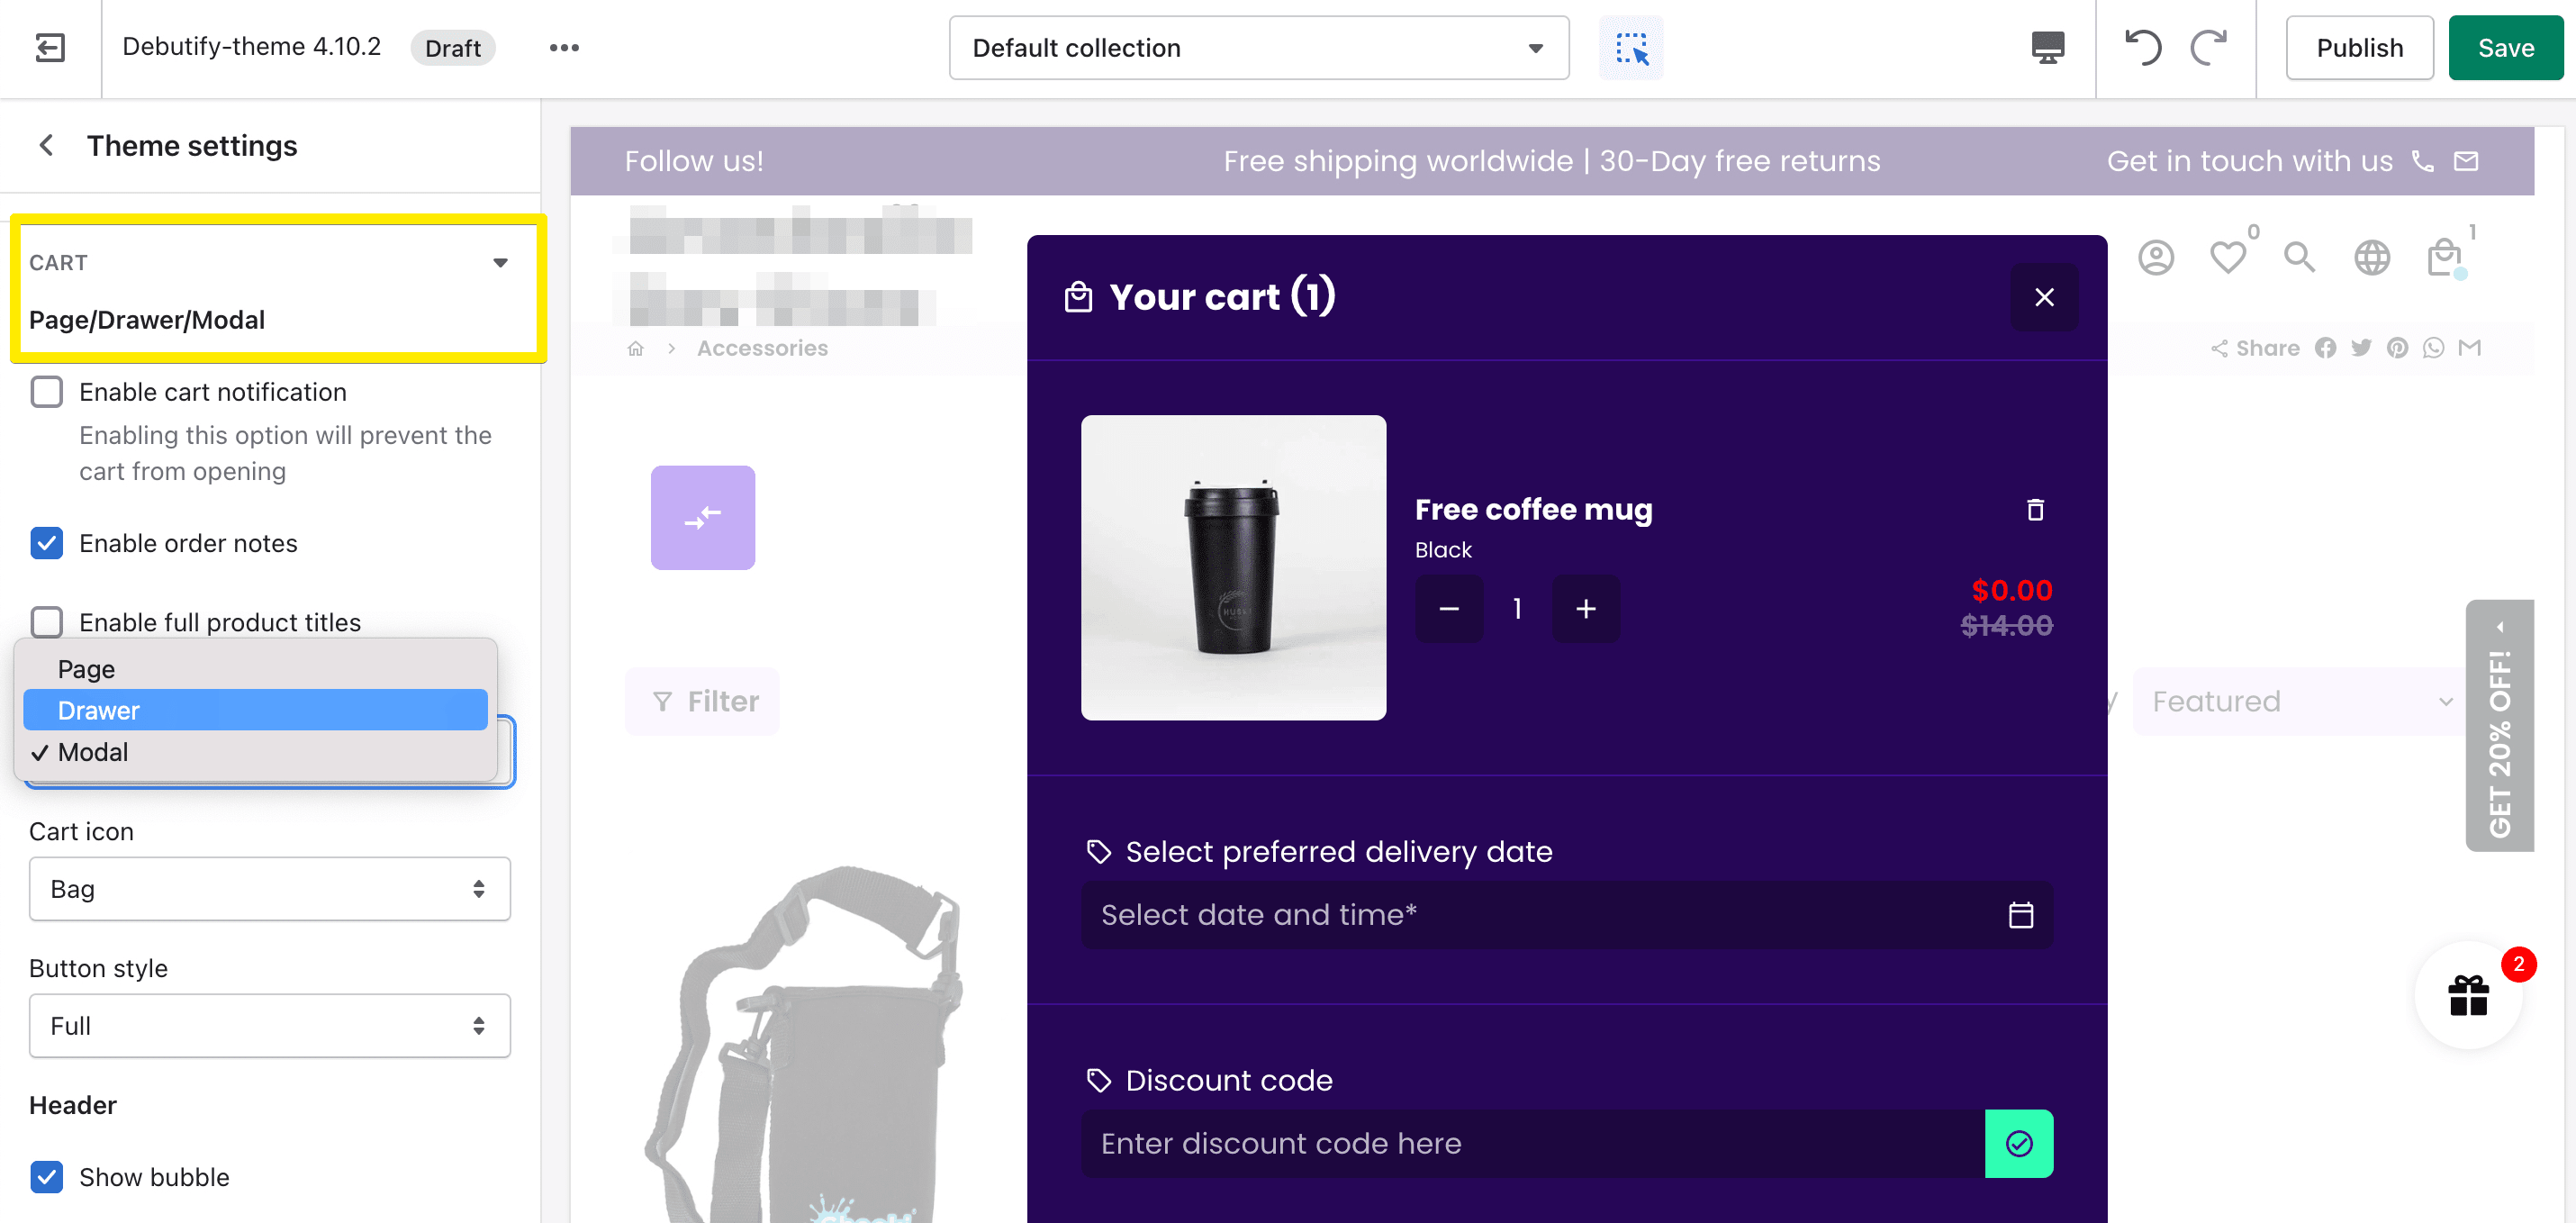Apply discount code with the green checkmark icon

tap(2019, 1143)
